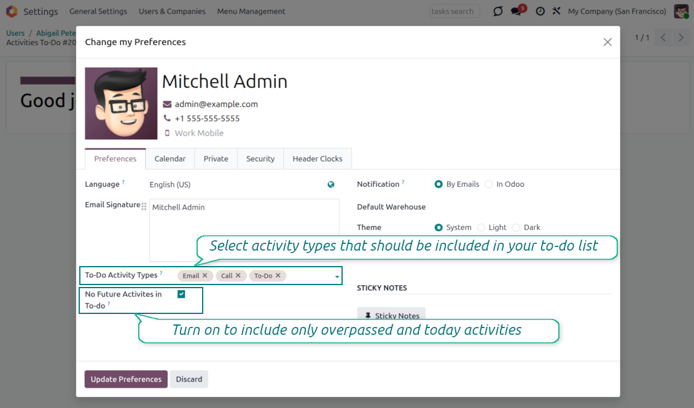The height and width of the screenshot is (408, 694).
Task: Switch to the Security tab
Action: 260,159
